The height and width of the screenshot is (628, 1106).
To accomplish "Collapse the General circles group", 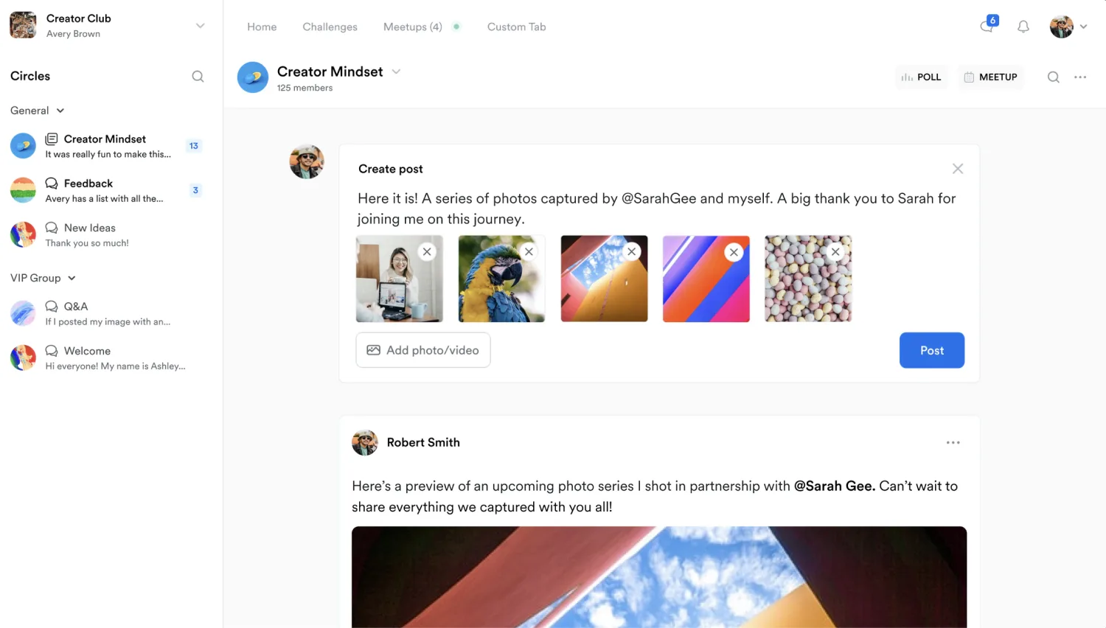I will click(60, 111).
